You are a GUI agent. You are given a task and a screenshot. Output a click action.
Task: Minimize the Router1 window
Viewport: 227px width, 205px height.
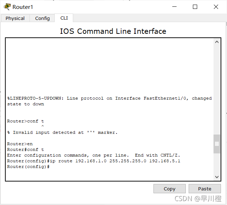click(x=174, y=7)
